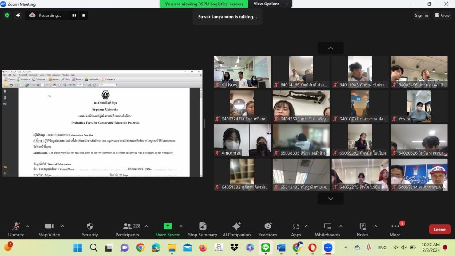
Task: Click the Sign in link
Action: pyautogui.click(x=421, y=16)
